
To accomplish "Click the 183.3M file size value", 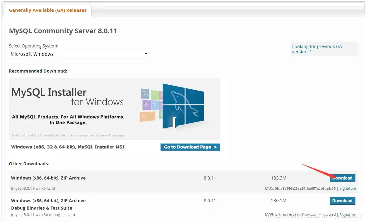I will click(x=279, y=178).
